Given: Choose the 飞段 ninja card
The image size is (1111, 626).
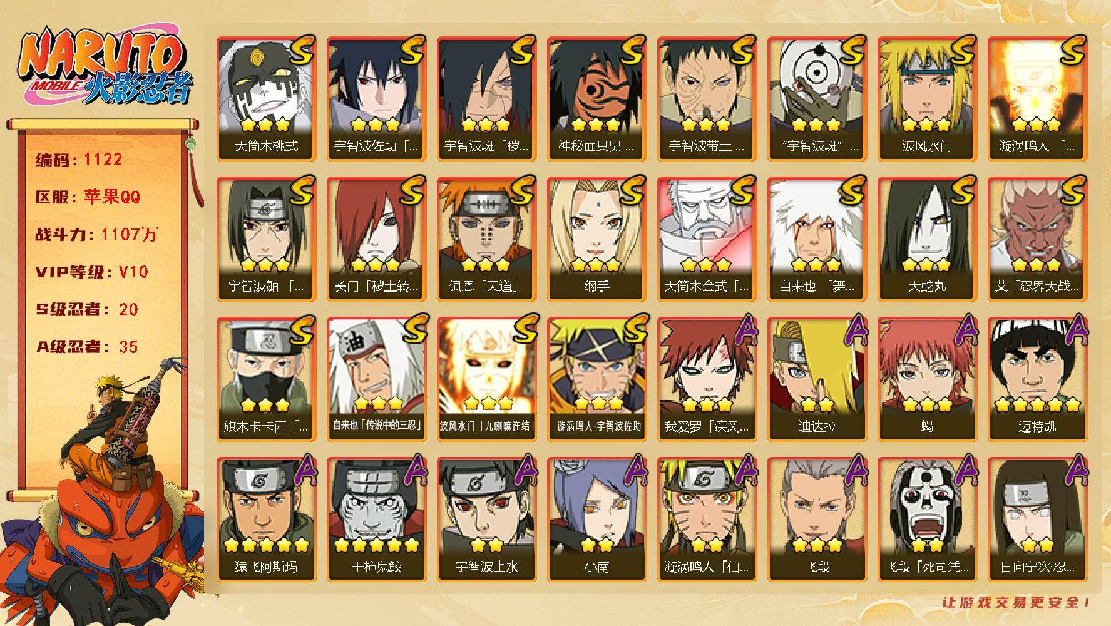Looking at the screenshot, I should coord(817,519).
